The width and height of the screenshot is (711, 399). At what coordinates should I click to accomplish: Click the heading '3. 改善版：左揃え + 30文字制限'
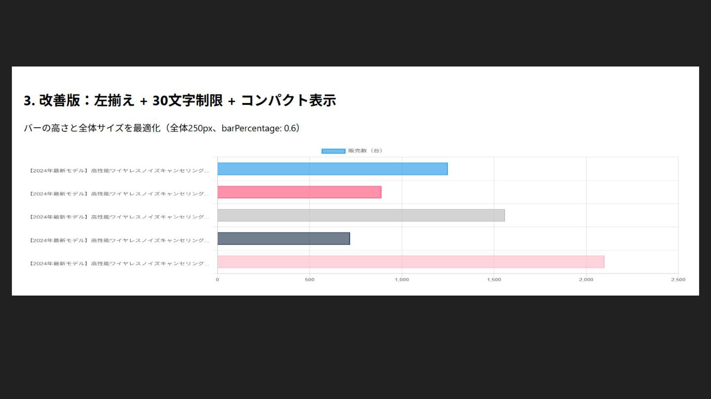pyautogui.click(x=180, y=100)
